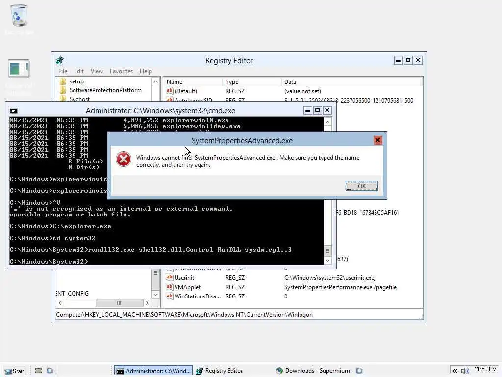The height and width of the screenshot is (377, 502).
Task: Minimize the cmd.exe window
Action: [x=307, y=110]
